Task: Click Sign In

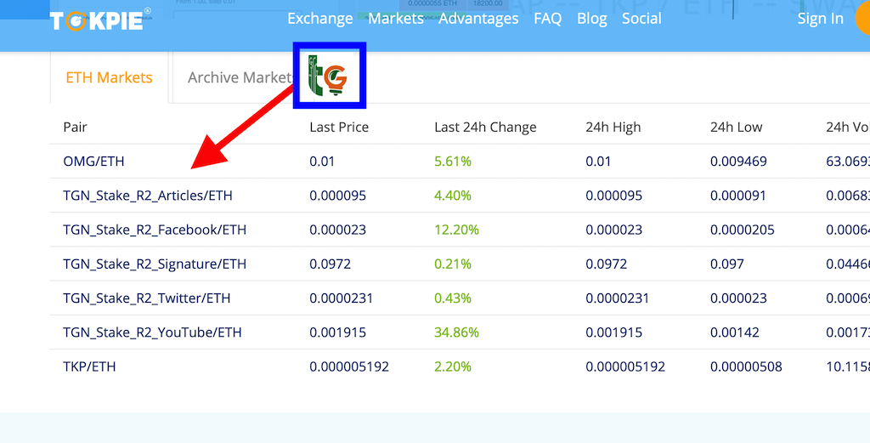Action: point(820,19)
